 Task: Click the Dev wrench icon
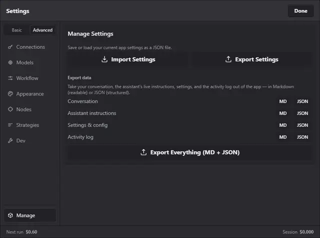[x=10, y=140]
